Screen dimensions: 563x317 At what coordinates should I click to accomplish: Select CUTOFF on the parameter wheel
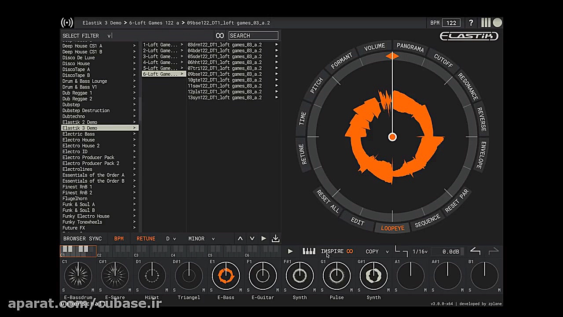pos(443,60)
